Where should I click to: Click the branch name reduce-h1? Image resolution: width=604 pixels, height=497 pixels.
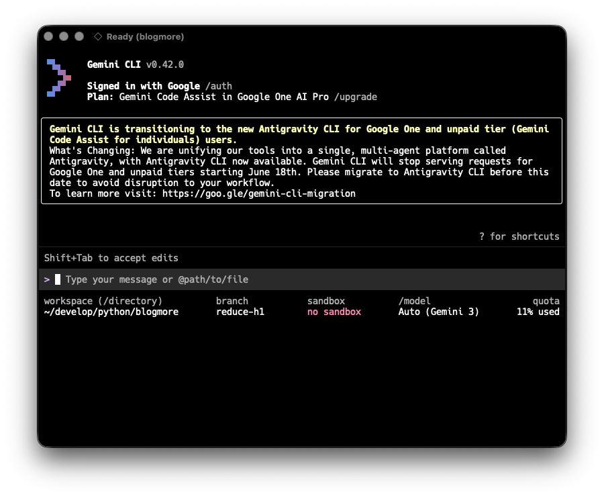pyautogui.click(x=240, y=312)
